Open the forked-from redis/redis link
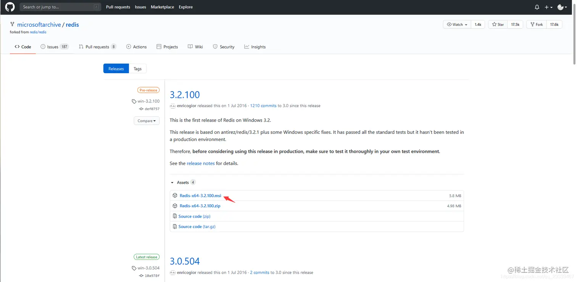The width and height of the screenshot is (577, 282). [x=38, y=32]
